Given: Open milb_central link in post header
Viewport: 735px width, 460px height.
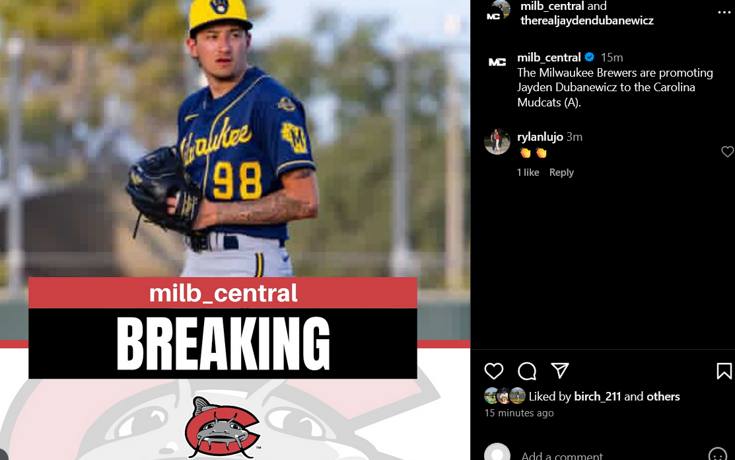Looking at the screenshot, I should [552, 6].
